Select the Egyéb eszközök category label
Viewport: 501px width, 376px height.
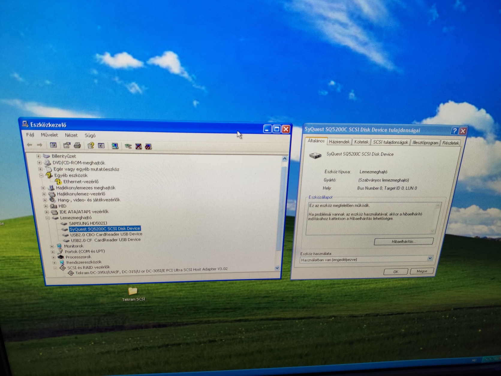coord(71,175)
